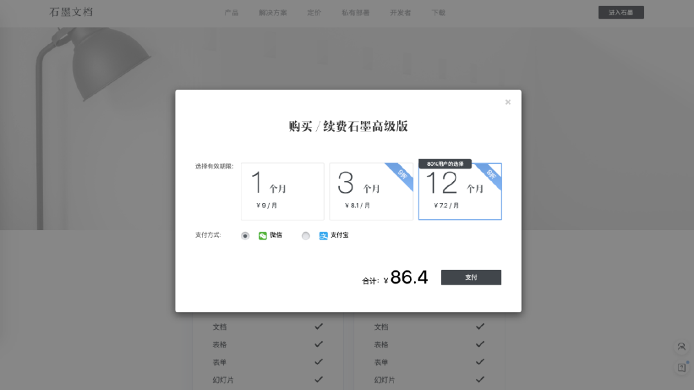Viewport: 694px width, 390px height.
Task: Click the ¥ 8.1 / 月 price text
Action: (357, 206)
